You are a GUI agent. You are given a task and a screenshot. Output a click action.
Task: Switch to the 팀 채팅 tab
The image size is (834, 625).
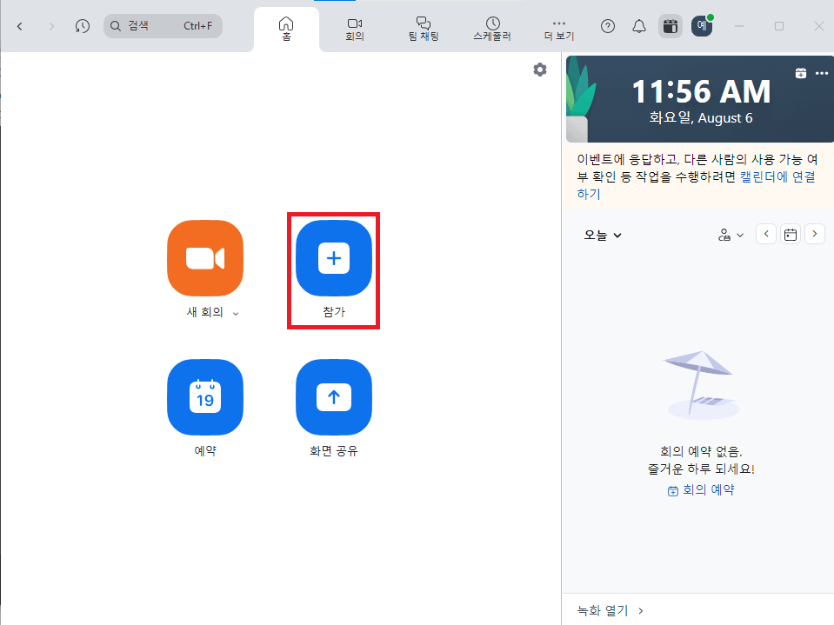(x=424, y=26)
